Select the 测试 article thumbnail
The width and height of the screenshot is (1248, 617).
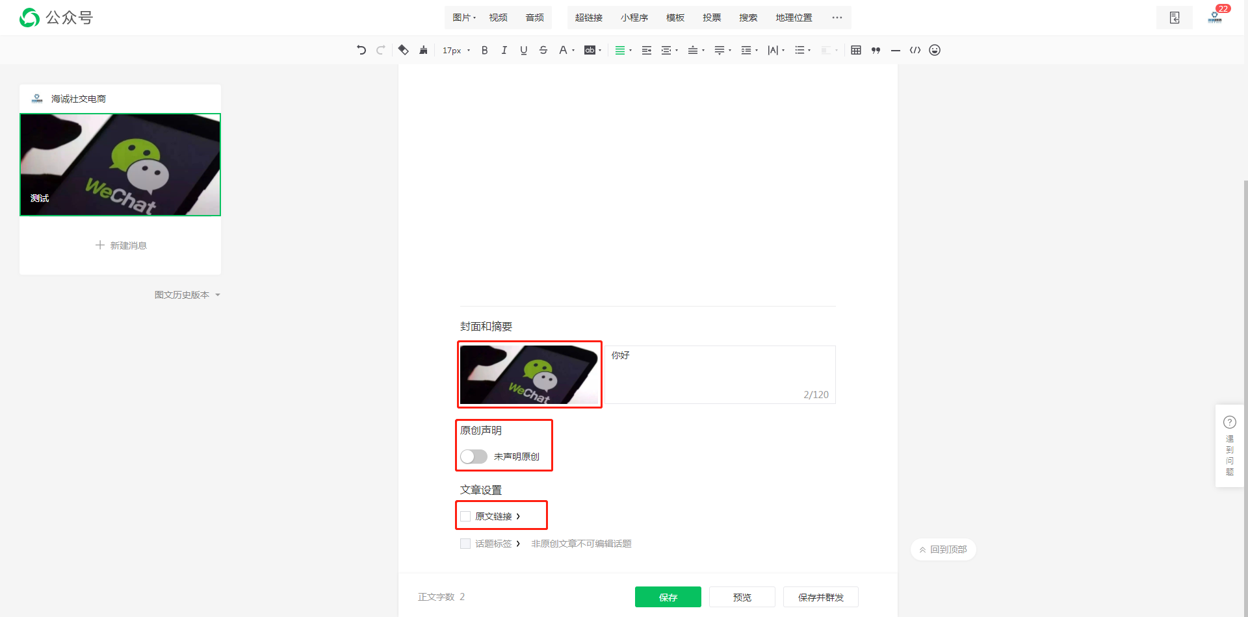(120, 164)
